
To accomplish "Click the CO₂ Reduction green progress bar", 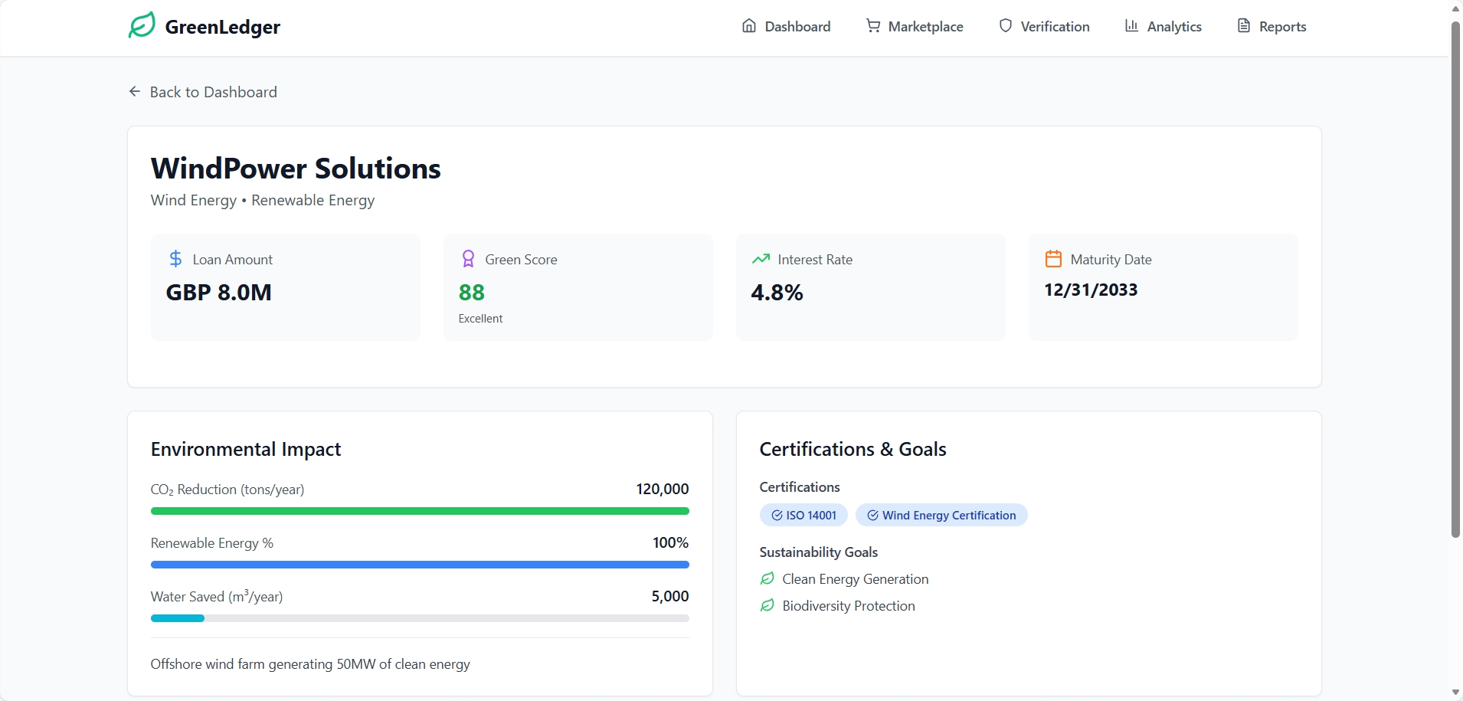I will [x=420, y=511].
